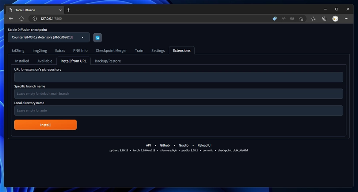Open the PNG Info tab
Image resolution: width=358 pixels, height=192 pixels.
(80, 50)
